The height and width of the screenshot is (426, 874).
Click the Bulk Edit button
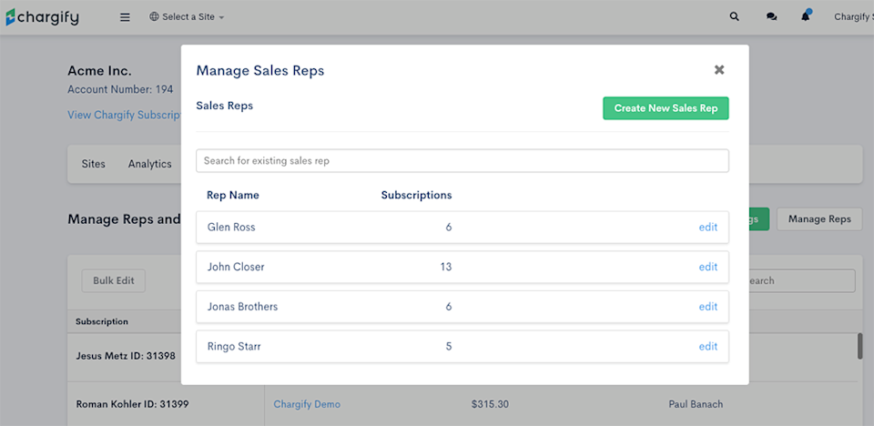pos(114,280)
